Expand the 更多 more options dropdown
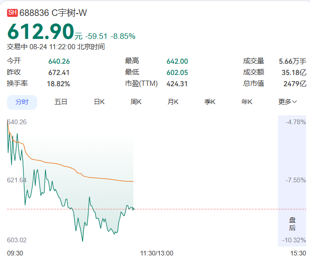 click(x=287, y=102)
